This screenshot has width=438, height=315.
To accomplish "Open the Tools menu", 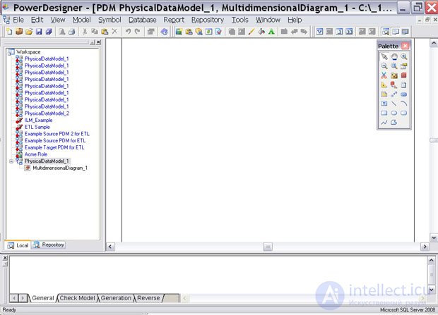I will tap(239, 20).
